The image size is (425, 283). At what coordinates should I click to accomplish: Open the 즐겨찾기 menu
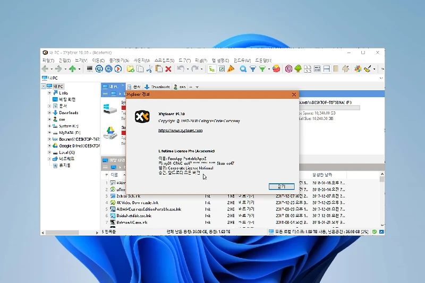pos(119,61)
